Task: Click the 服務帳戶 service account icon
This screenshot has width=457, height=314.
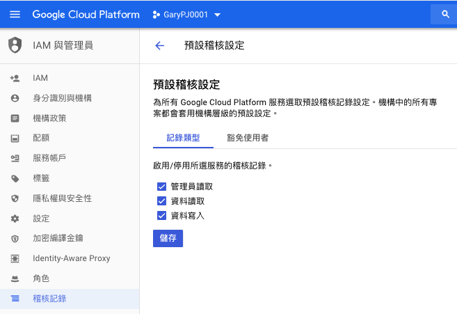Action: point(15,158)
